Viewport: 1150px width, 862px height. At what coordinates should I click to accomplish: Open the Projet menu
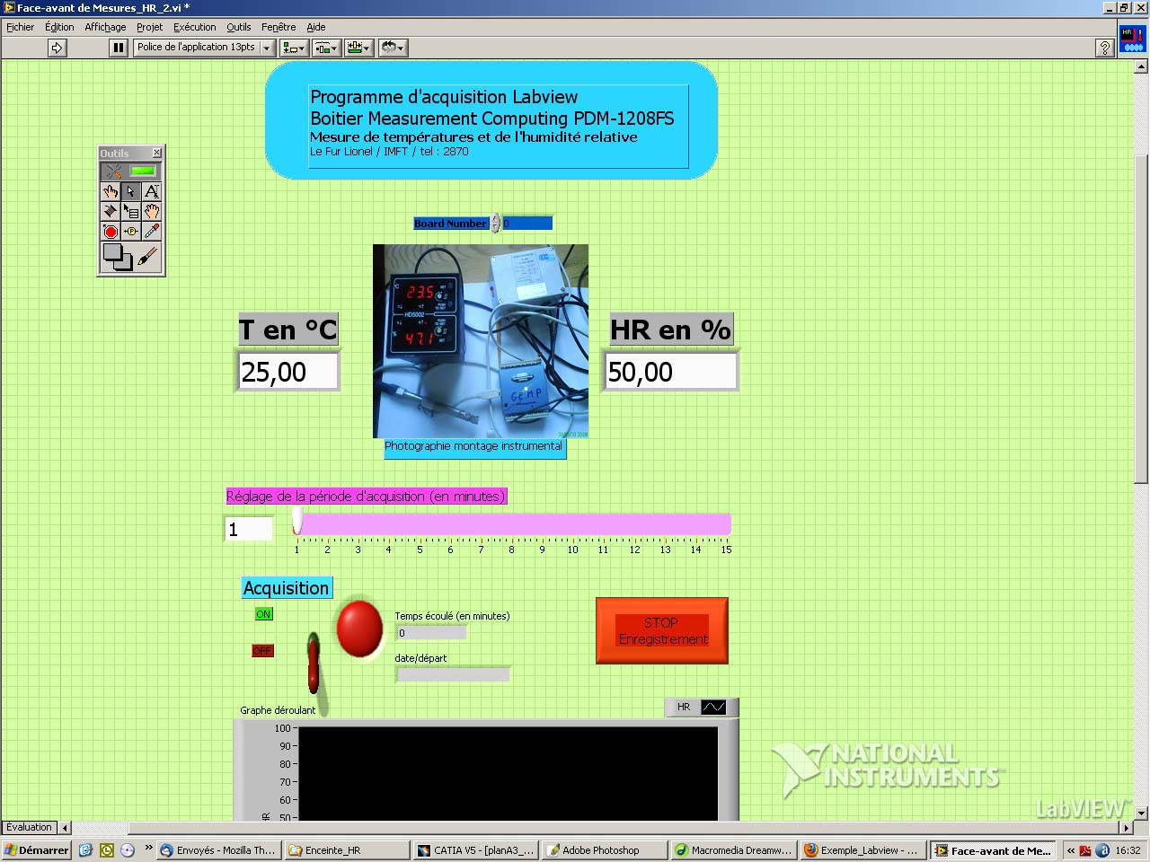click(x=149, y=27)
